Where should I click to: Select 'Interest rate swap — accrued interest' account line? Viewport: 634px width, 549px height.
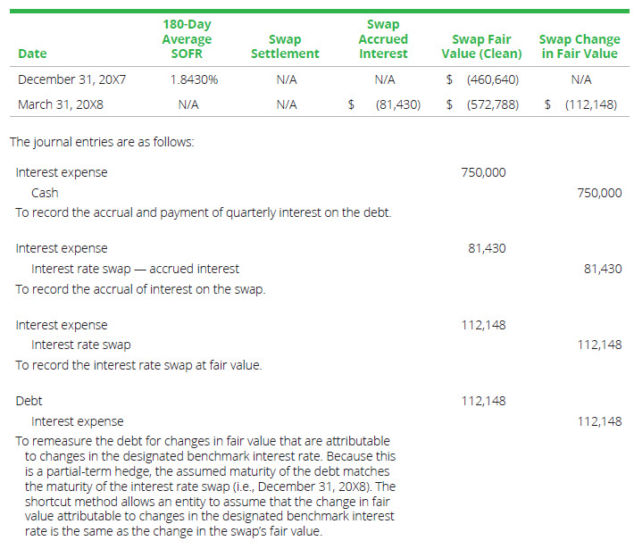[135, 268]
